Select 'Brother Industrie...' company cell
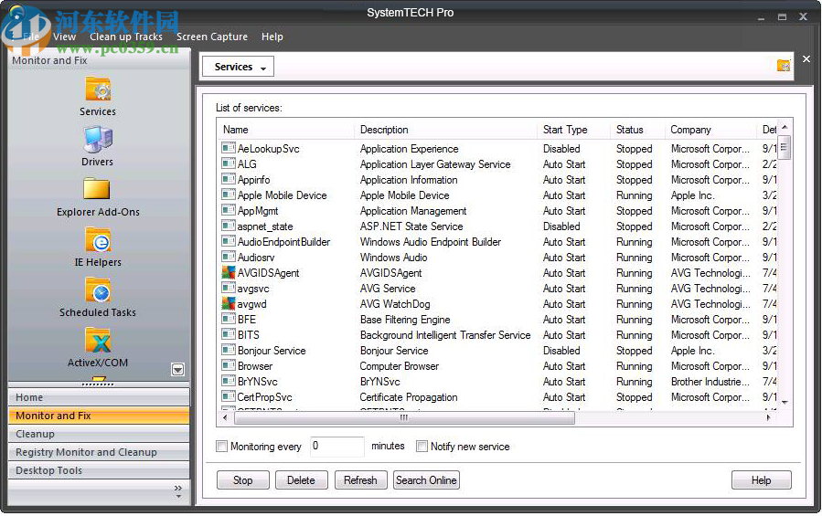The height and width of the screenshot is (516, 822). (x=710, y=382)
